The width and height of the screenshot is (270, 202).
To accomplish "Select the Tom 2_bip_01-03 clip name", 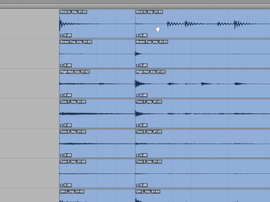I will (x=148, y=132).
